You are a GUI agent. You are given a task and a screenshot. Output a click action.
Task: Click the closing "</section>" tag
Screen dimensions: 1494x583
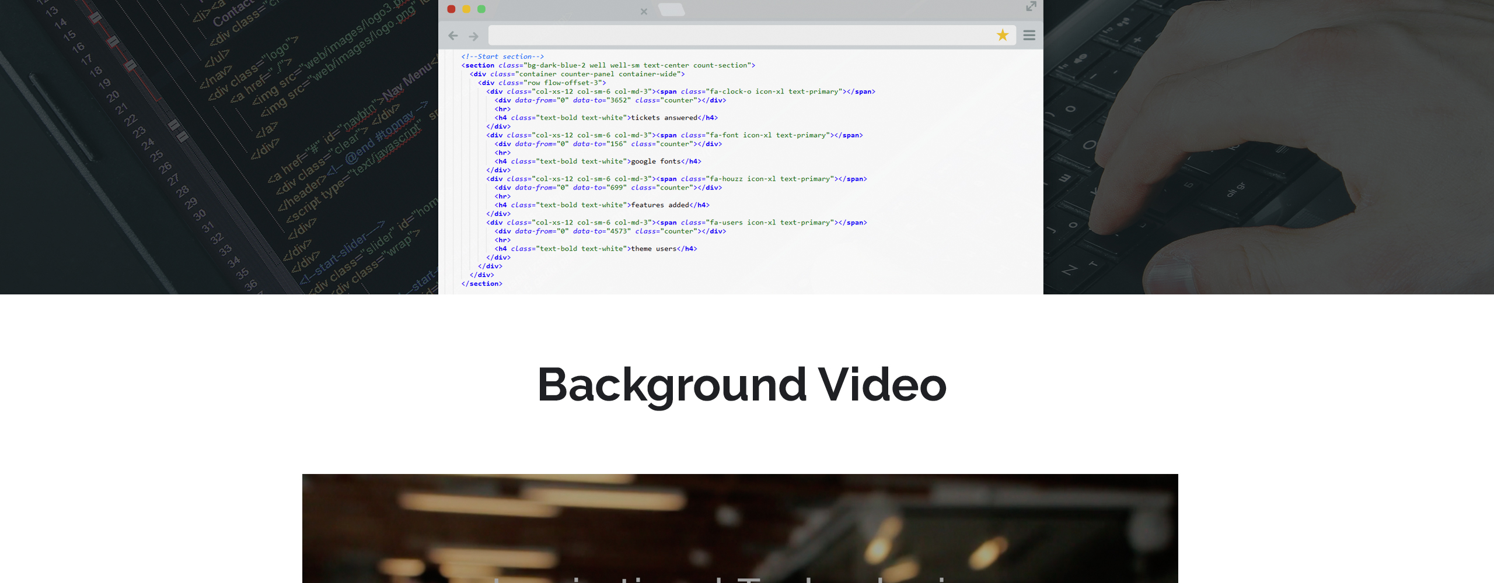click(x=481, y=284)
